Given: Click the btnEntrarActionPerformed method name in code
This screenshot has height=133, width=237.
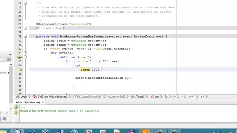Looking at the screenshot, I should pyautogui.click(x=82, y=37).
